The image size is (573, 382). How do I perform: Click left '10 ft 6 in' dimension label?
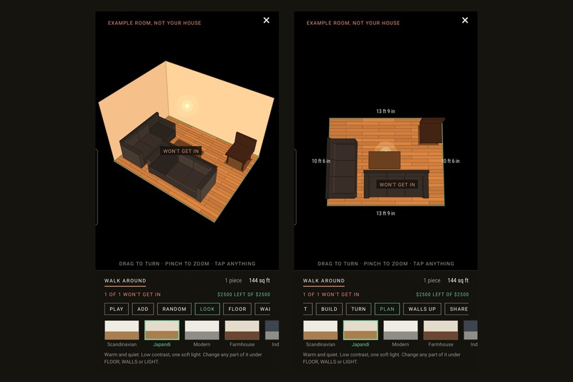coord(321,161)
